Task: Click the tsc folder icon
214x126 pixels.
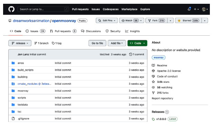Action: (13, 112)
